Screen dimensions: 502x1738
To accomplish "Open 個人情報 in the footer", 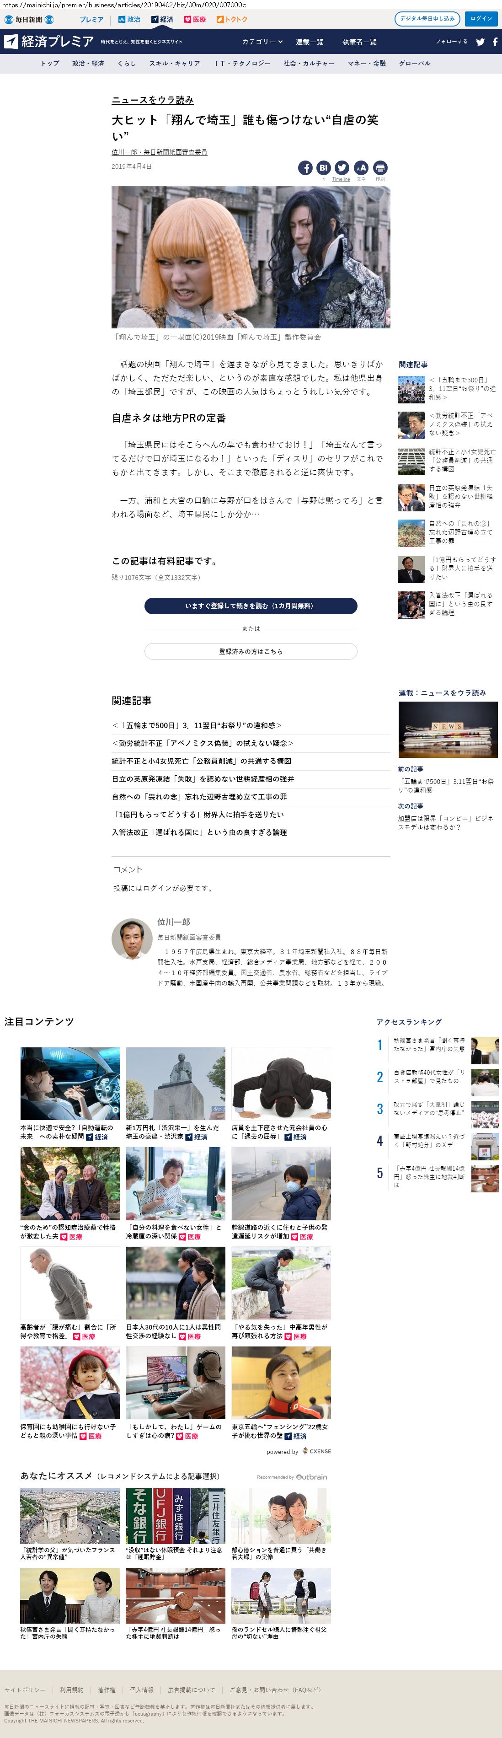I will click(x=142, y=1690).
